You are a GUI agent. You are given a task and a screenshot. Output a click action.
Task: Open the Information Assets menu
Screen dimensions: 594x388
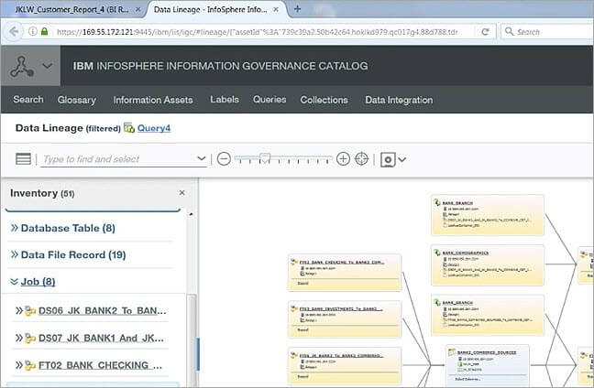point(153,100)
